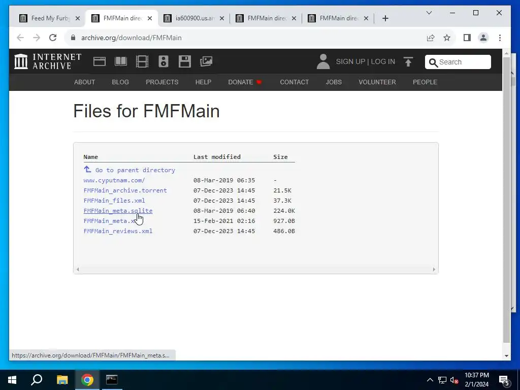Open Windows taskbar search
The width and height of the screenshot is (520, 390).
[37, 380]
